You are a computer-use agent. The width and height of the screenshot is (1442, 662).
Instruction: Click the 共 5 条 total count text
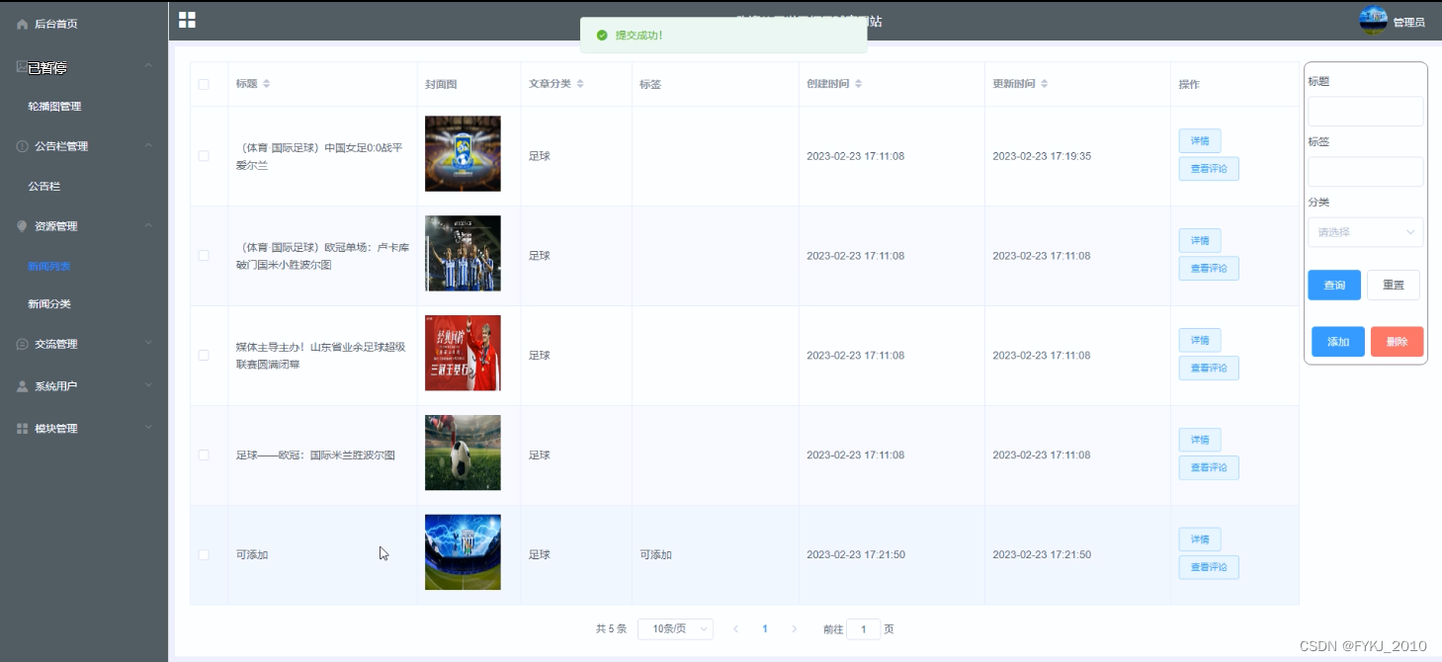(x=611, y=628)
